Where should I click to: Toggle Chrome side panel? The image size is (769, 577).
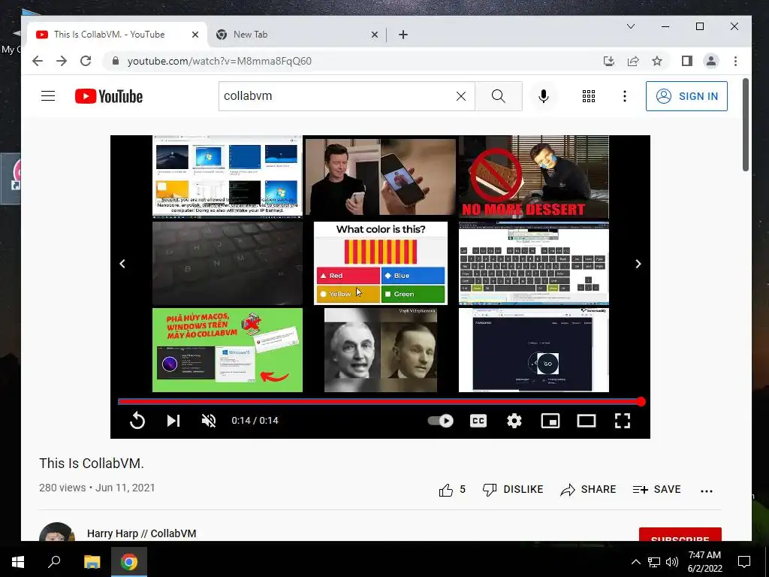[x=686, y=61]
